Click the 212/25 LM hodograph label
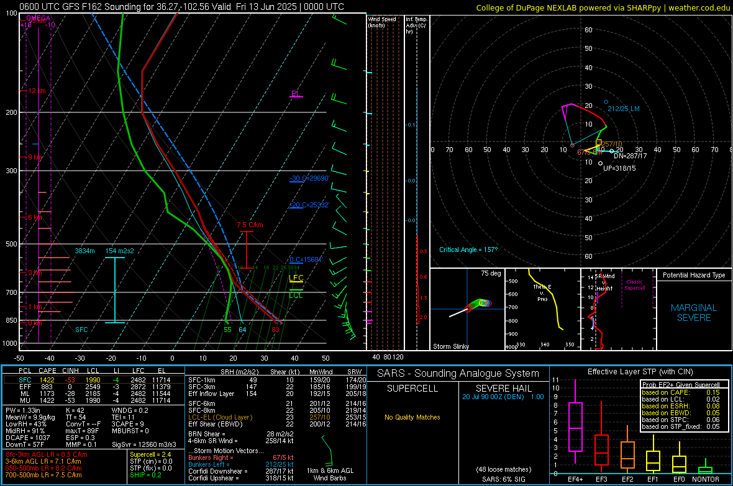The height and width of the screenshot is (486, 733). coord(624,109)
